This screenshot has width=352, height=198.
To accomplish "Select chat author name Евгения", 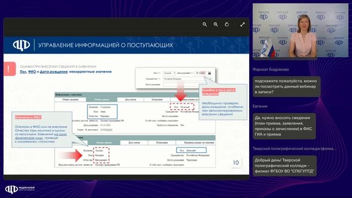I will [x=260, y=106].
